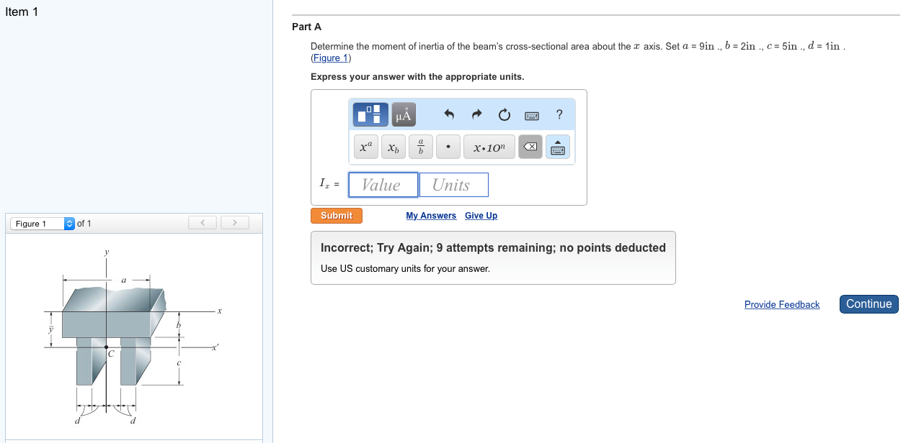Image resolution: width=911 pixels, height=443 pixels.
Task: Click the previous figure chevron
Action: (202, 222)
